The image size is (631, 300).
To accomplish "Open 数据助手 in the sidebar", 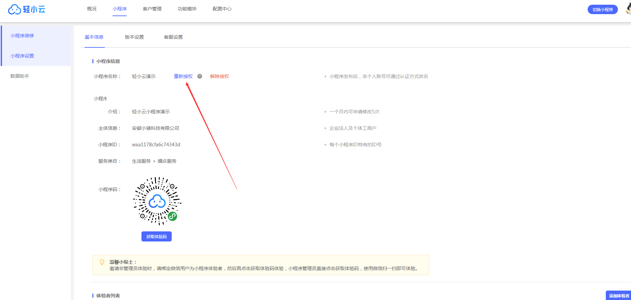I will 20,76.
